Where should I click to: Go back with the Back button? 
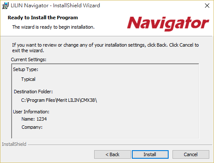click(x=113, y=154)
